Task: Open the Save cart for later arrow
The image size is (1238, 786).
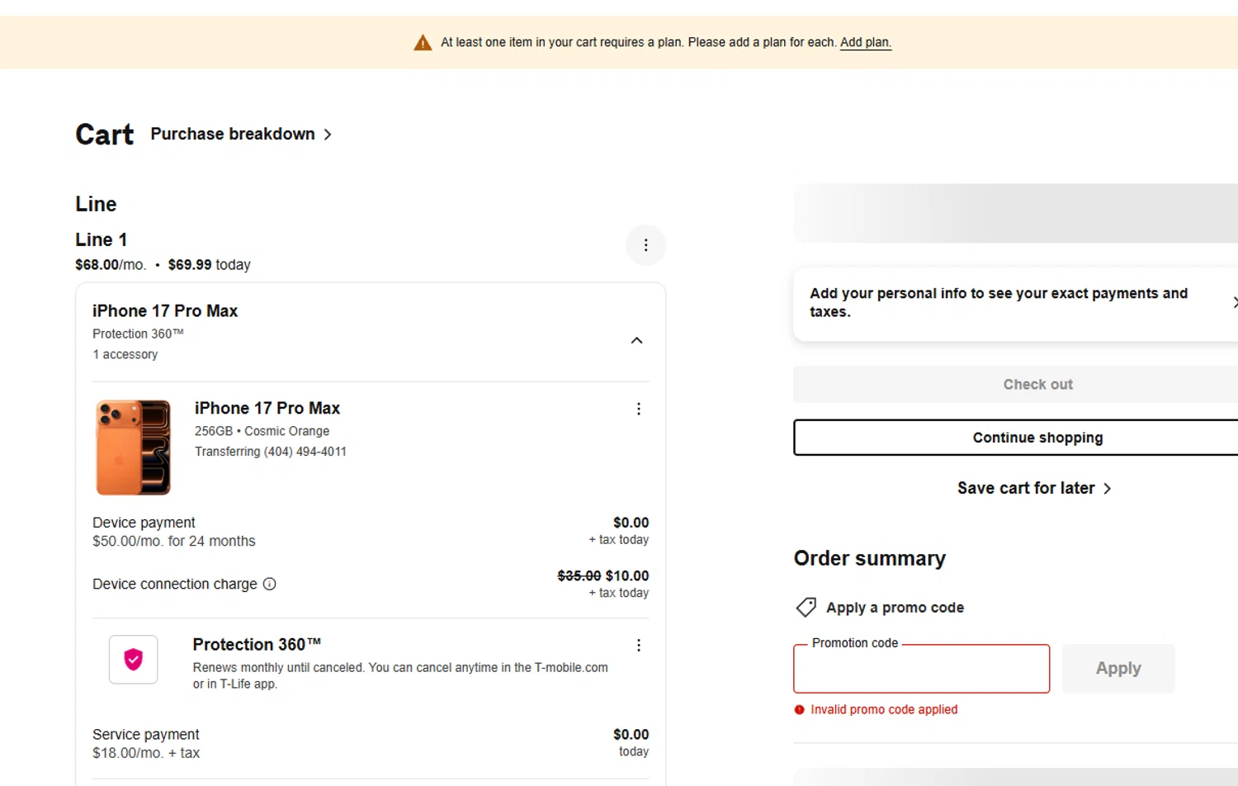Action: (x=1107, y=489)
